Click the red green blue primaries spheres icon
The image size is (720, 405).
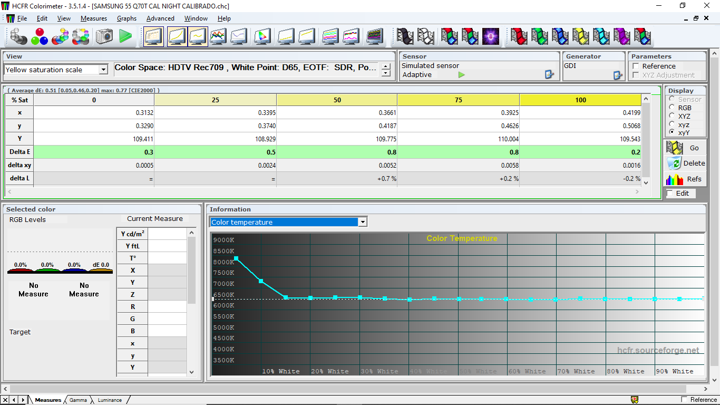pos(40,36)
